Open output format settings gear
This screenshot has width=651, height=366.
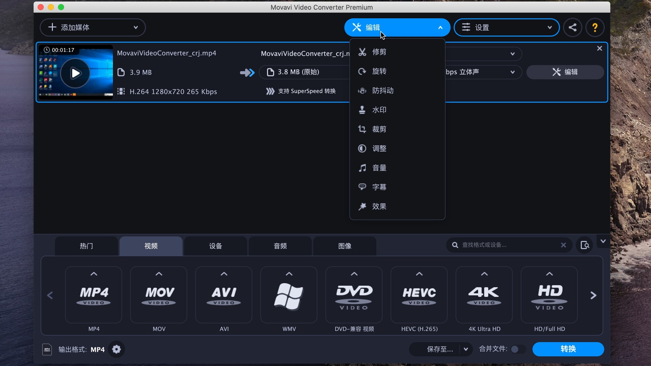[116, 349]
